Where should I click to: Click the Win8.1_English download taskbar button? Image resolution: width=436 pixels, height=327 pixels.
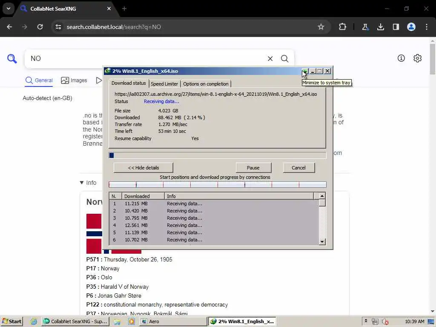tap(242, 321)
